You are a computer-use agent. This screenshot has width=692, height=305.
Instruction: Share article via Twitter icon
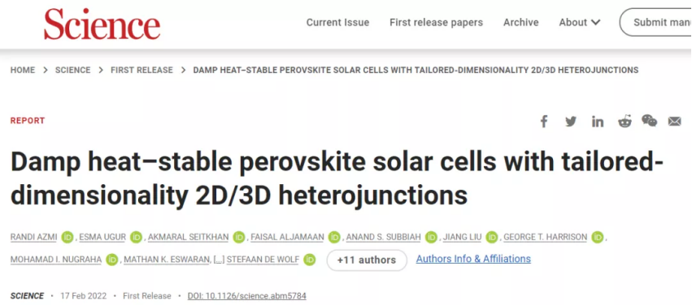pos(571,122)
